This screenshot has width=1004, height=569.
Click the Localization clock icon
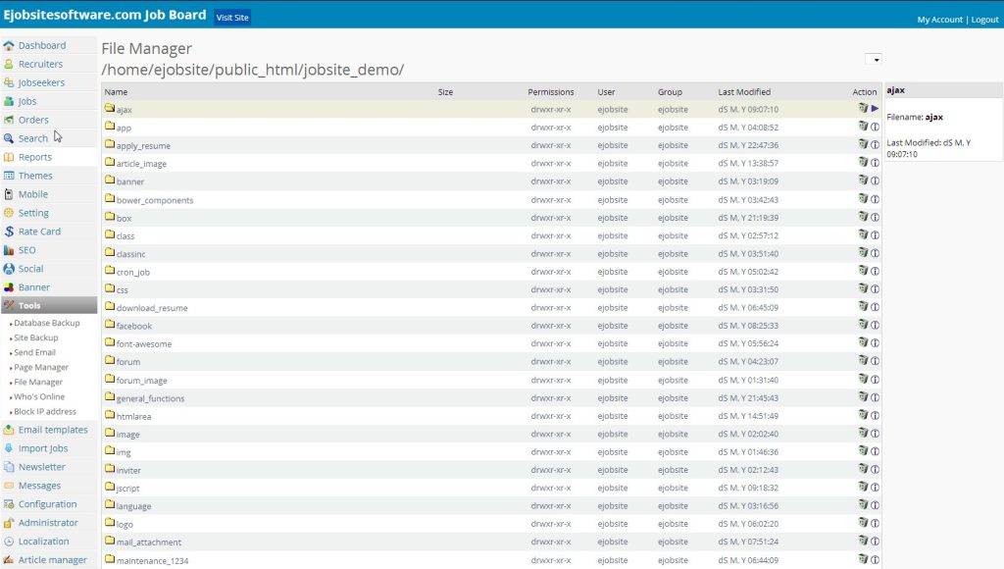(x=8, y=542)
